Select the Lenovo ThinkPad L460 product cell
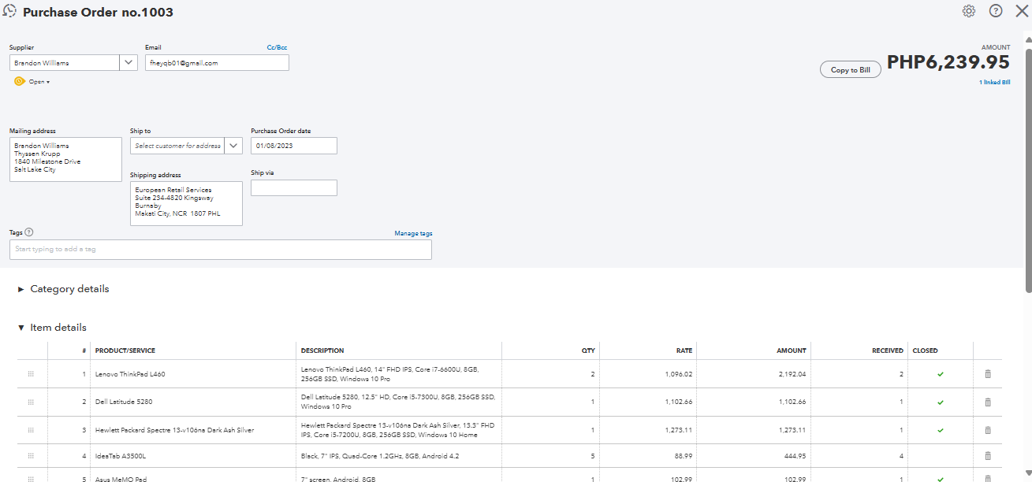The image size is (1032, 482). (x=194, y=374)
